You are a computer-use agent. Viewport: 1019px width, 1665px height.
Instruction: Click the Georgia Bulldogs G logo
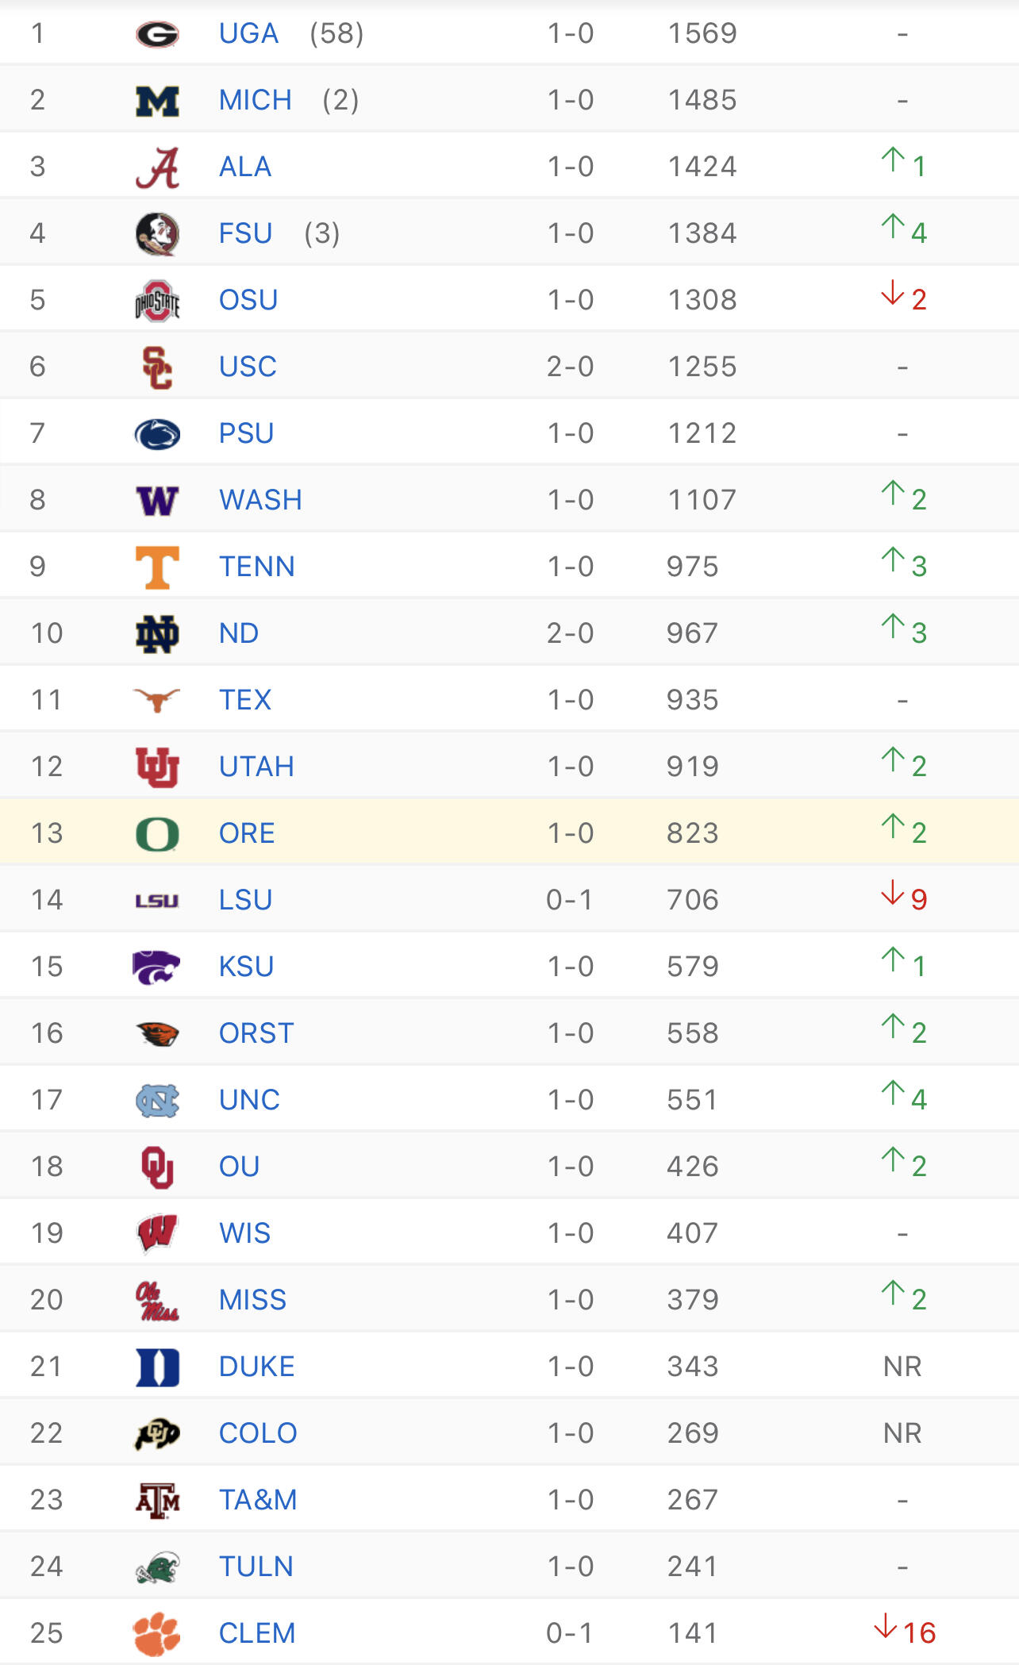pyautogui.click(x=157, y=34)
